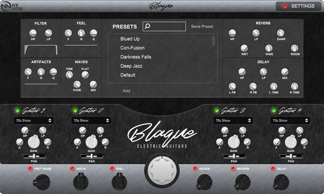Click Save Preset
Screen dimensions: 324x194
tap(202, 27)
